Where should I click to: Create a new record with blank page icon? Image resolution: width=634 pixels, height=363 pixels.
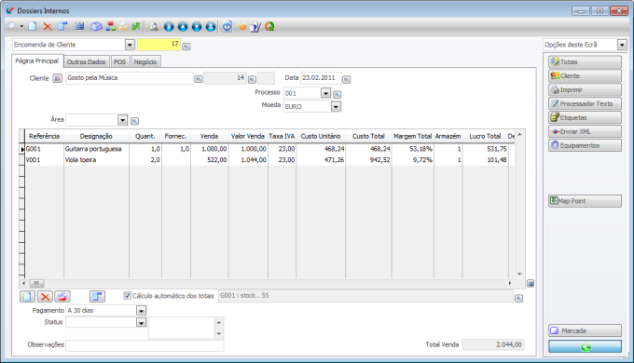point(33,26)
